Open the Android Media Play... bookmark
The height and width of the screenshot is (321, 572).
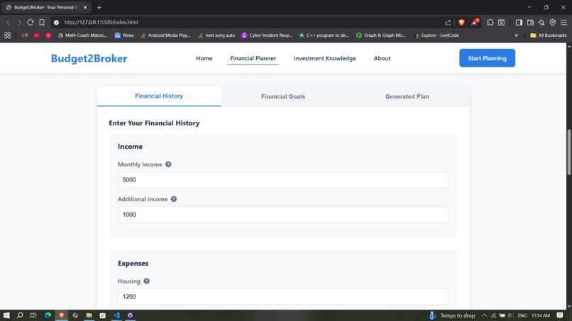[165, 35]
